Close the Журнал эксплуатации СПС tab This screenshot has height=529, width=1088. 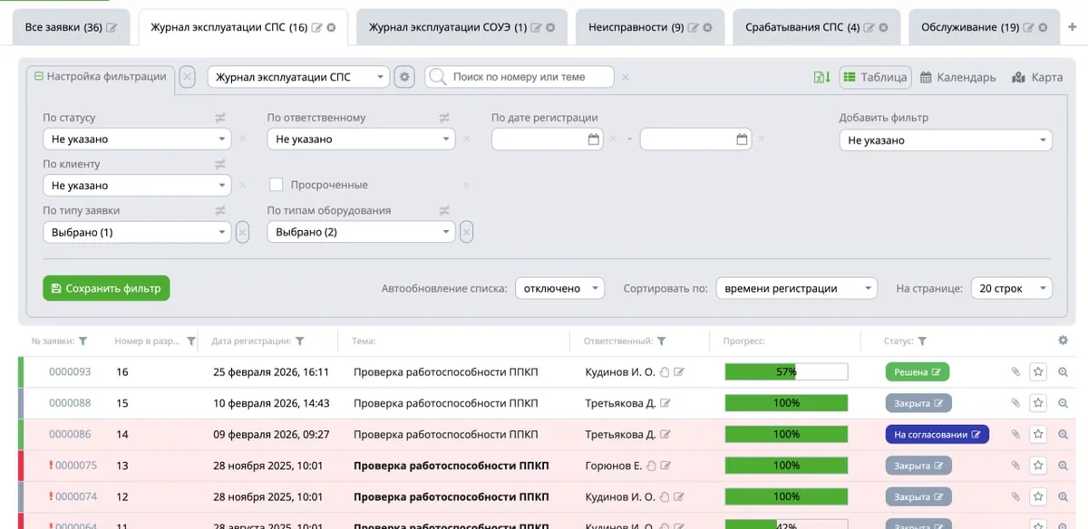tap(331, 28)
